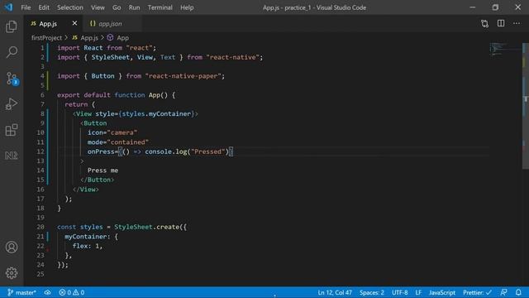Close the App.js tab

point(74,23)
